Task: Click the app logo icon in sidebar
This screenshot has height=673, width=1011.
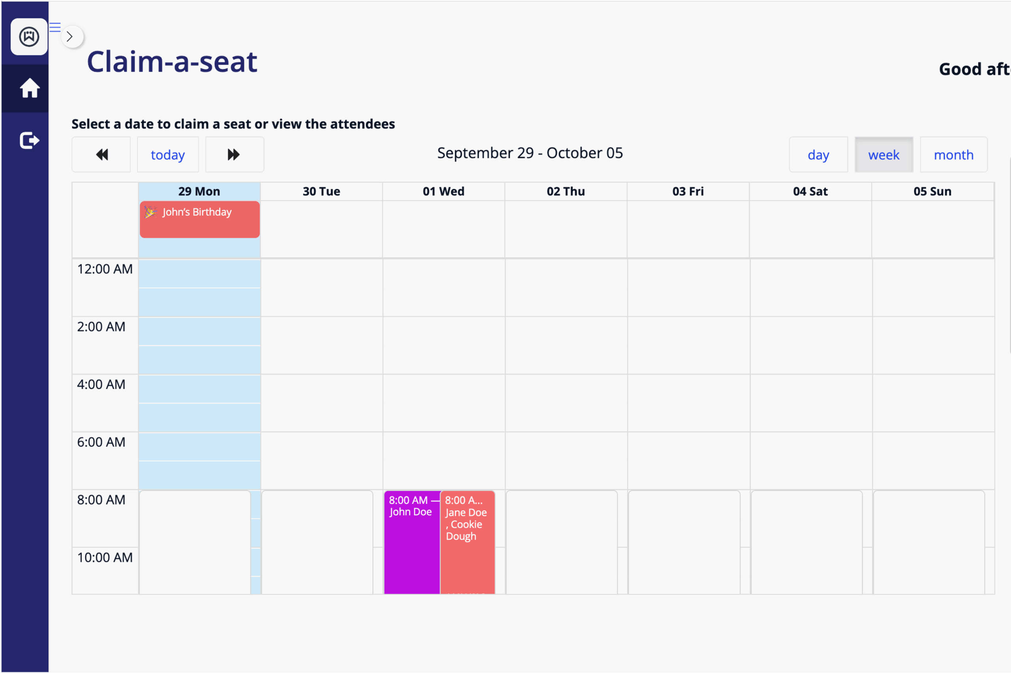Action: click(29, 36)
